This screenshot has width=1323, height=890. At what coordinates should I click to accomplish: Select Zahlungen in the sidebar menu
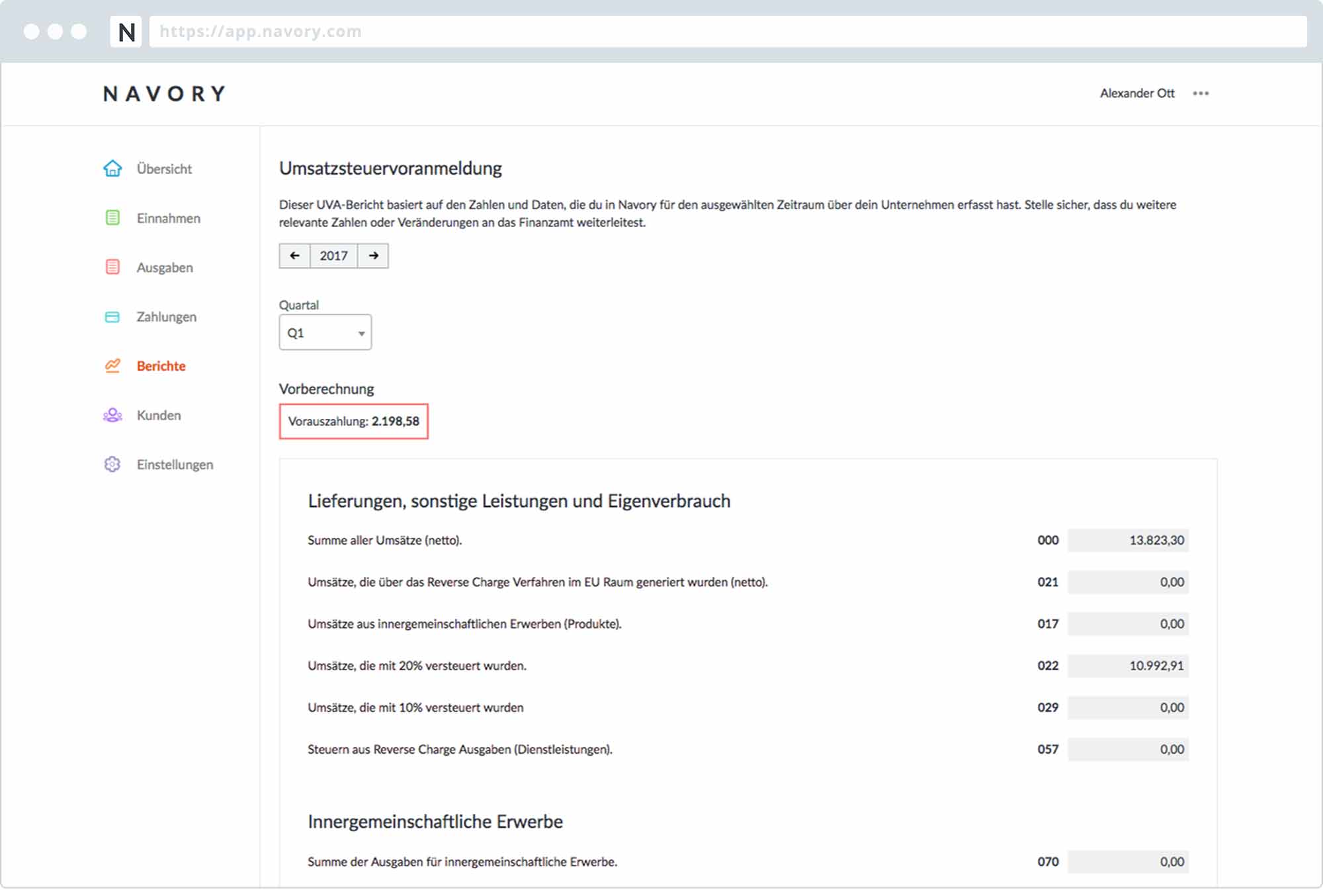(x=166, y=317)
